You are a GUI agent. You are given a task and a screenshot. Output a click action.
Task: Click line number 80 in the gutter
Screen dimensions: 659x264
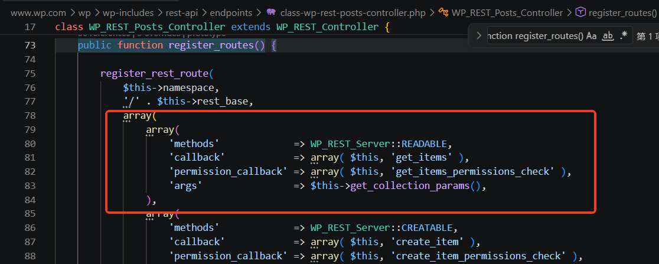click(30, 144)
